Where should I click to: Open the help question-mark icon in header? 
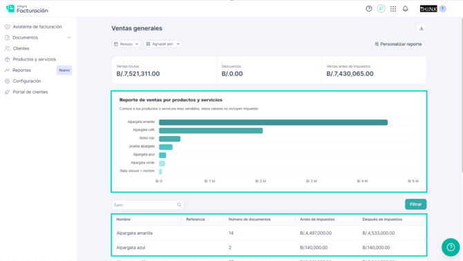coord(369,9)
